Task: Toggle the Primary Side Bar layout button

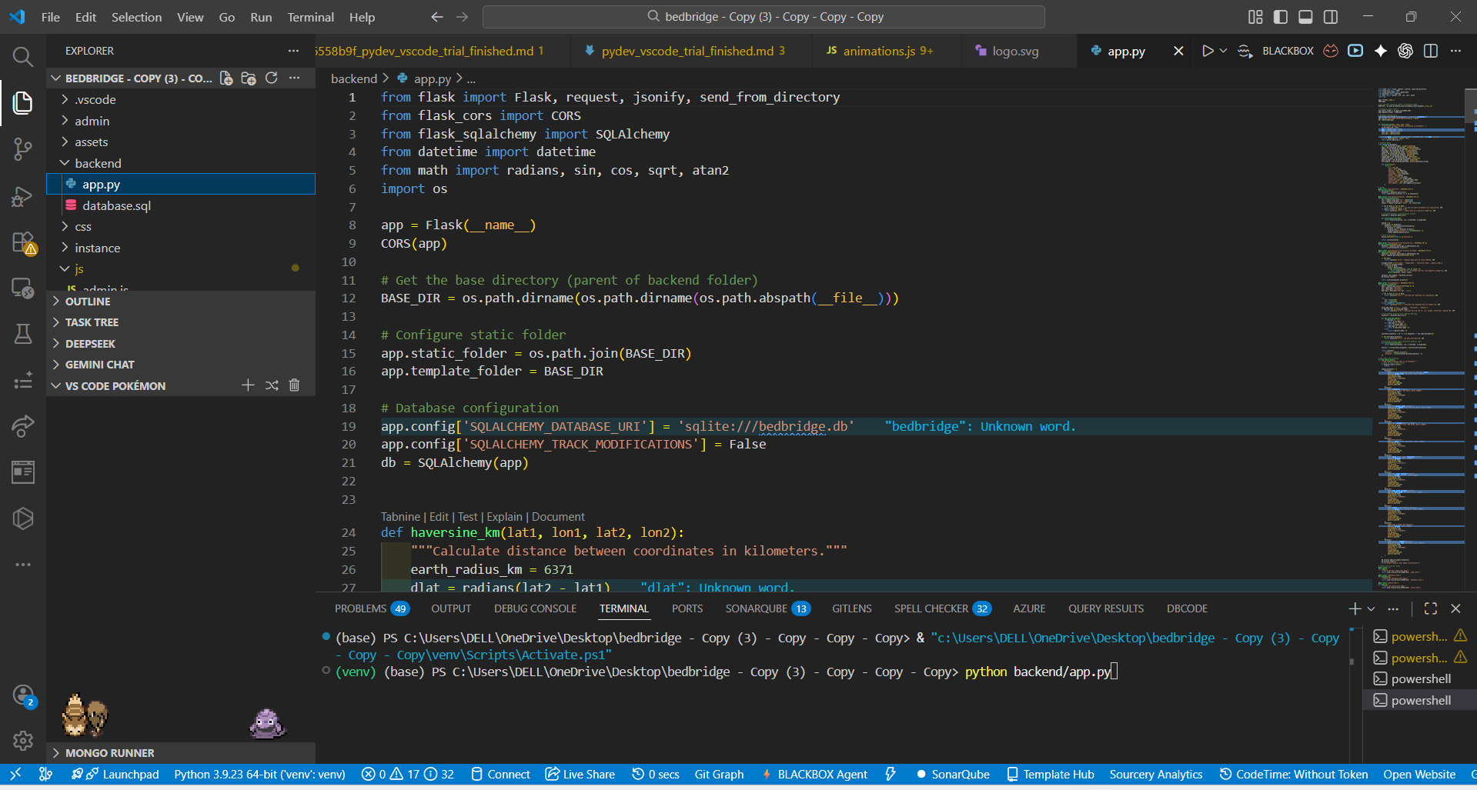Action: (1281, 17)
